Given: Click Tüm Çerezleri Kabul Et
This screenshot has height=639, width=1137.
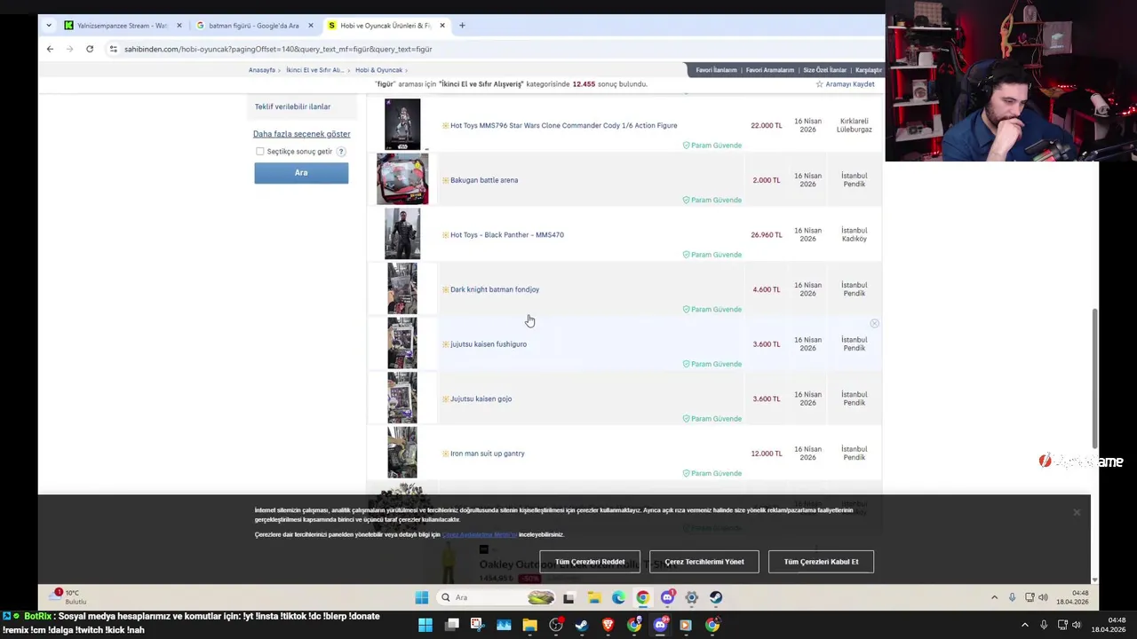Looking at the screenshot, I should (821, 562).
